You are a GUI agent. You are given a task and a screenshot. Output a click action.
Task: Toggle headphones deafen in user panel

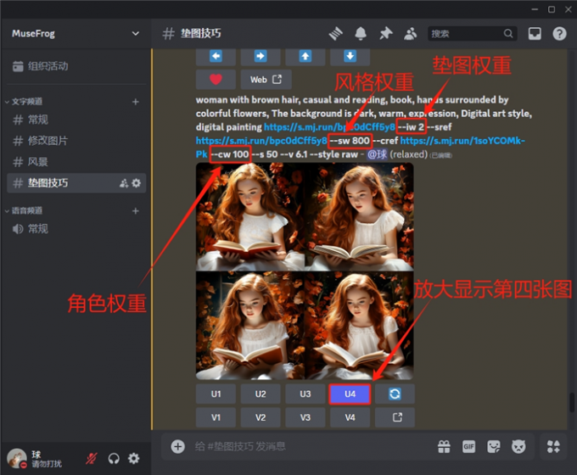[114, 458]
